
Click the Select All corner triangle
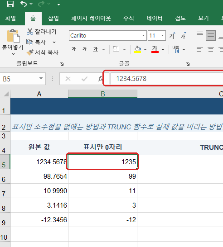click(x=6, y=94)
